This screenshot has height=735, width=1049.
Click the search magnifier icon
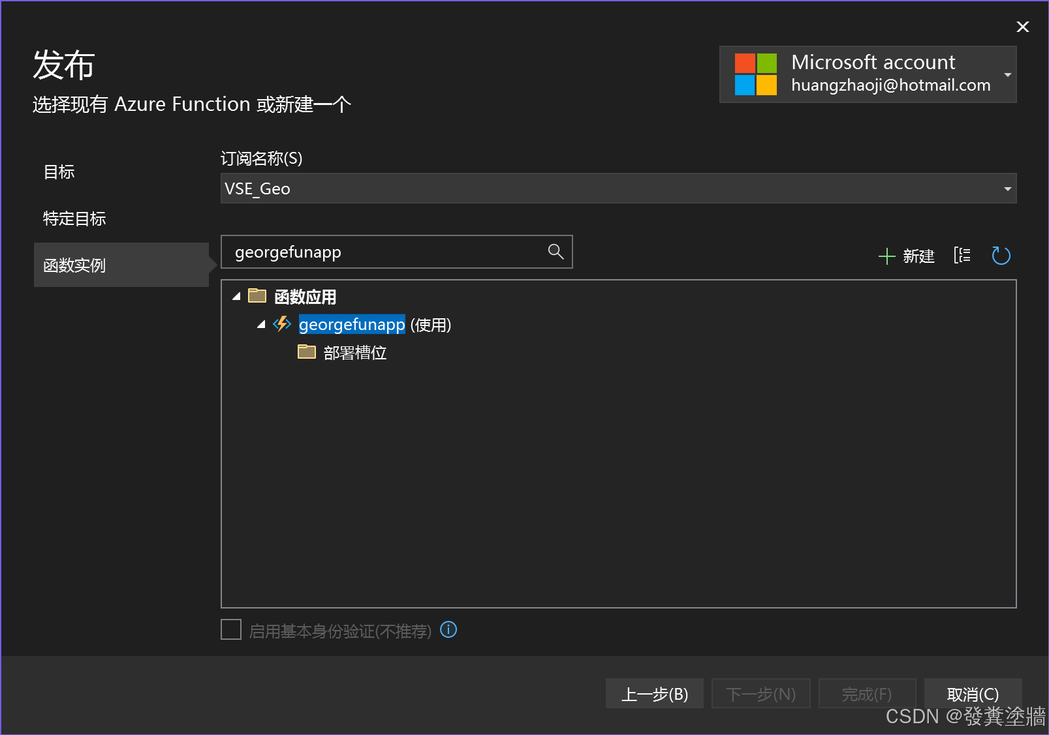556,252
